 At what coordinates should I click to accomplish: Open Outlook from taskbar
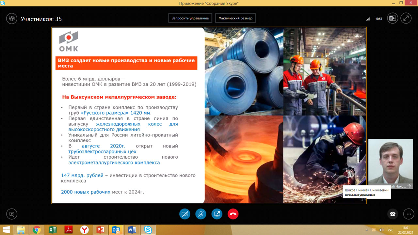(x=116, y=230)
